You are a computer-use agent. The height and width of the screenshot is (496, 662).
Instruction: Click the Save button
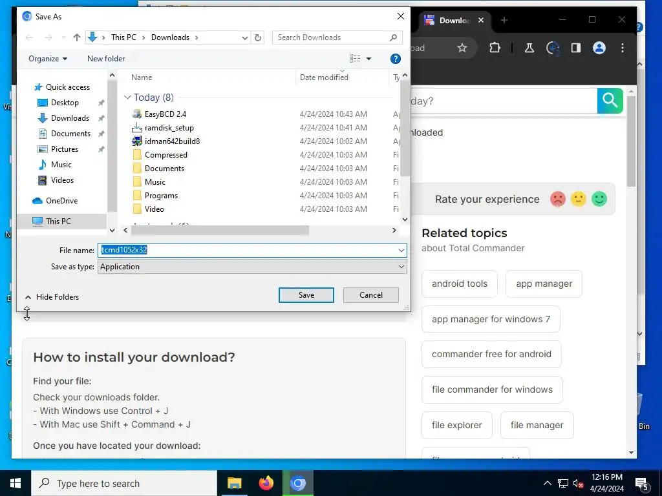[306, 294]
